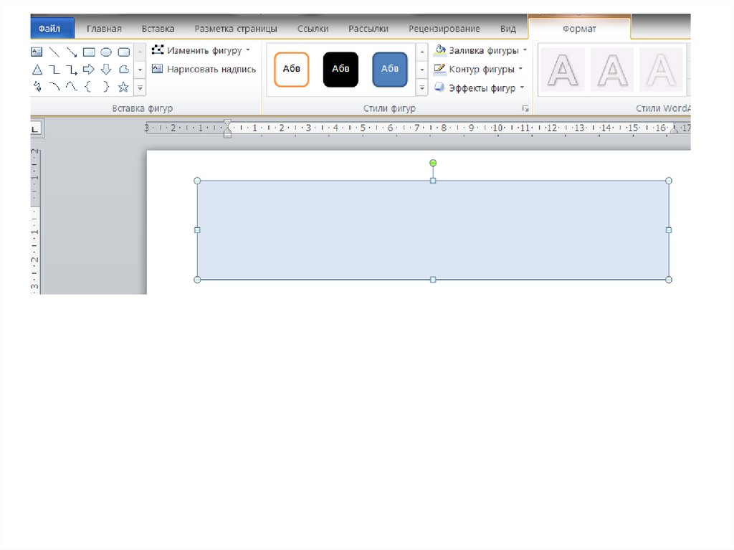Choose the straight line shape
This screenshot has height=550, width=734.
tap(54, 52)
